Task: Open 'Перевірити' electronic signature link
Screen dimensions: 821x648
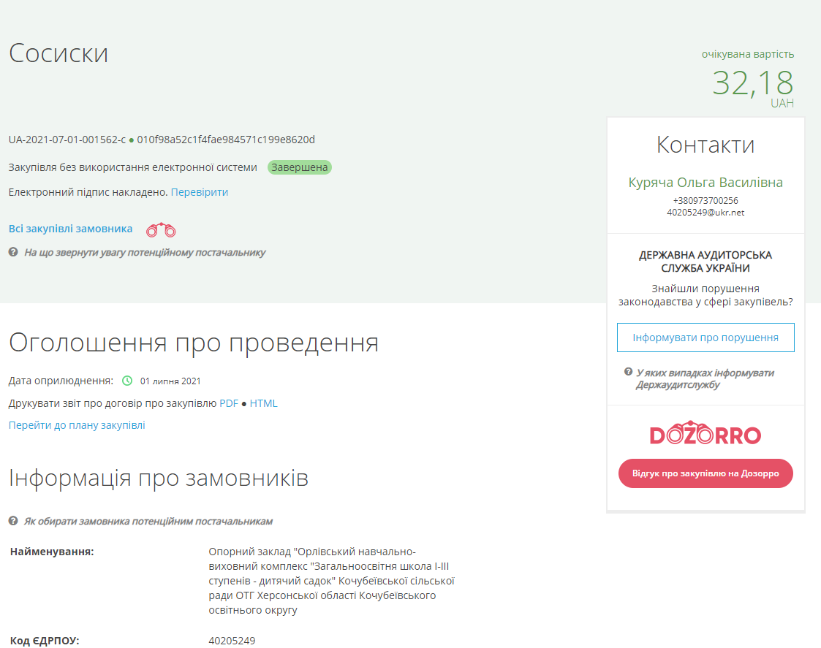Action: 200,192
